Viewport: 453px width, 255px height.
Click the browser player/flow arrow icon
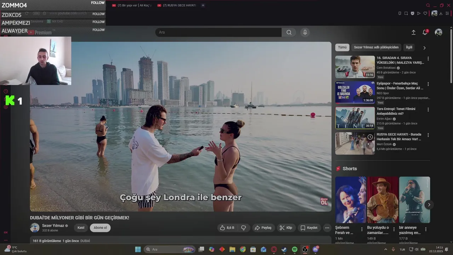pyautogui.click(x=419, y=13)
